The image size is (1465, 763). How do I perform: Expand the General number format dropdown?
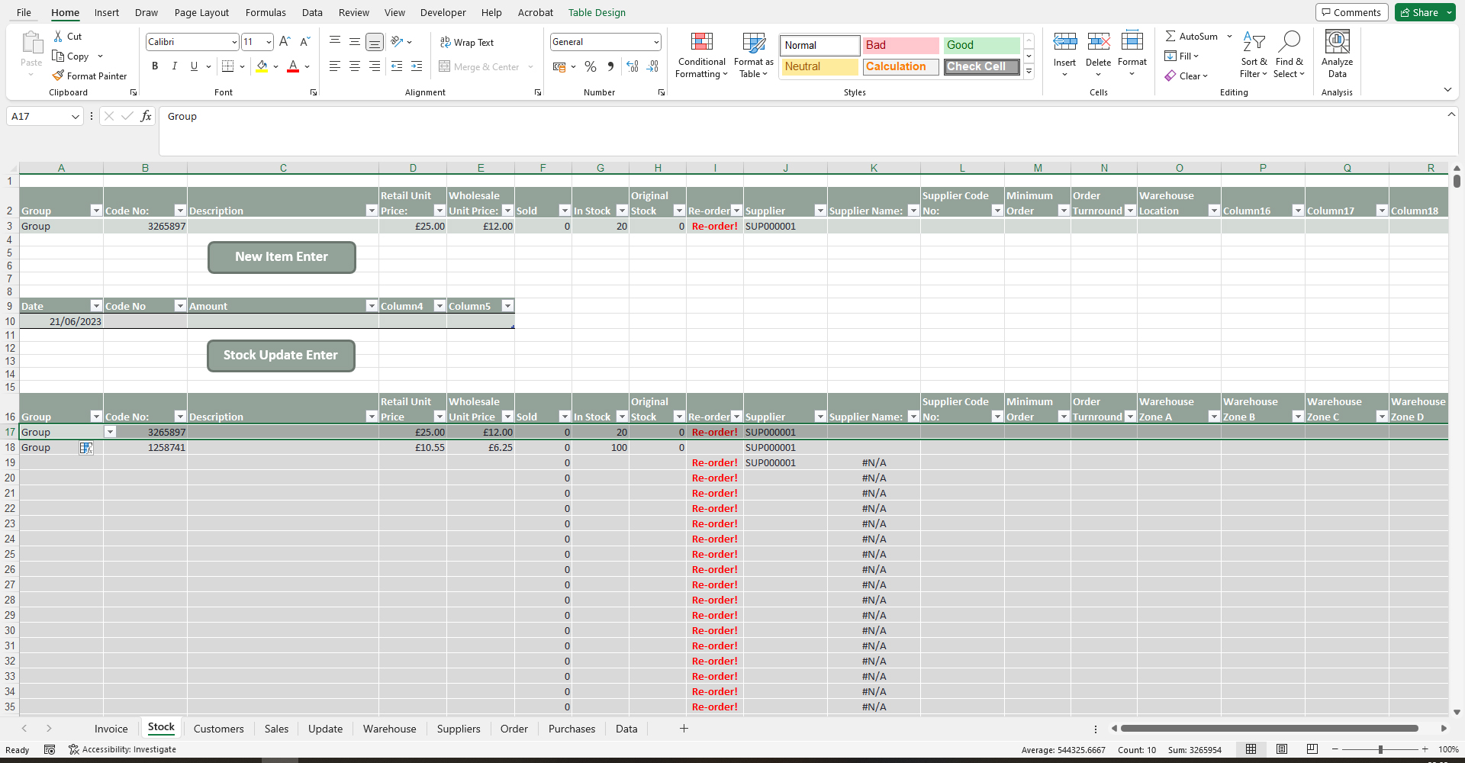tap(655, 42)
